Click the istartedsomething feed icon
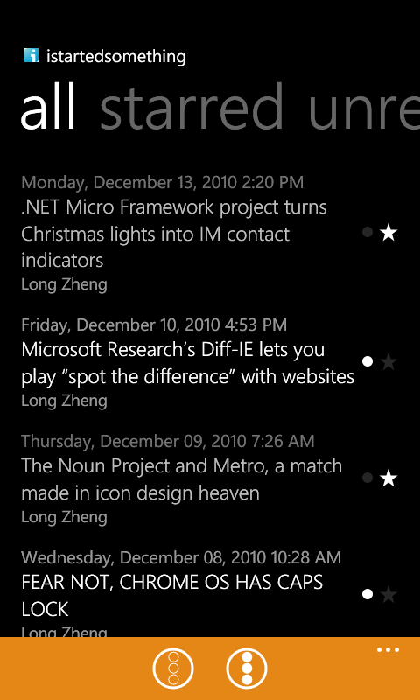The image size is (420, 700). pos(31,56)
